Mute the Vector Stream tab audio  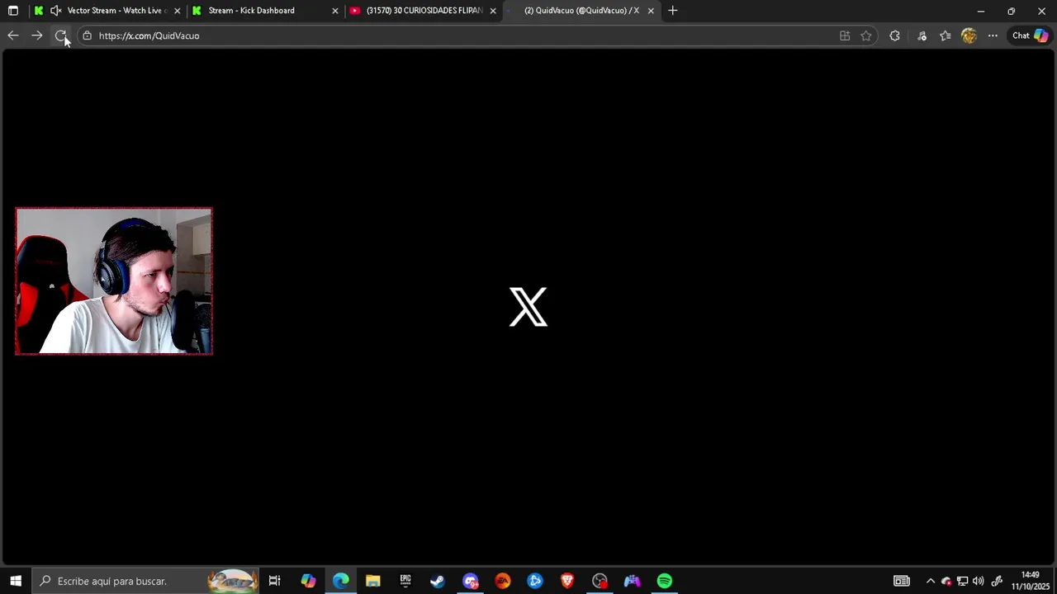coord(55,11)
